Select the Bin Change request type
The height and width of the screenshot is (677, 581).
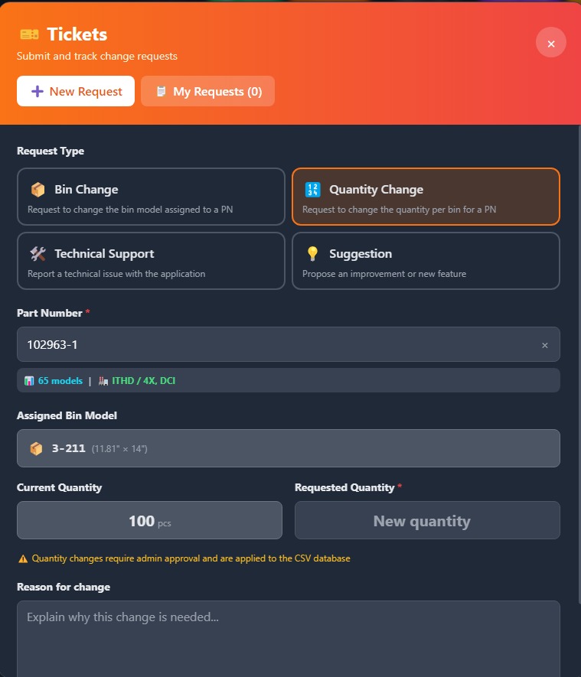pyautogui.click(x=151, y=197)
